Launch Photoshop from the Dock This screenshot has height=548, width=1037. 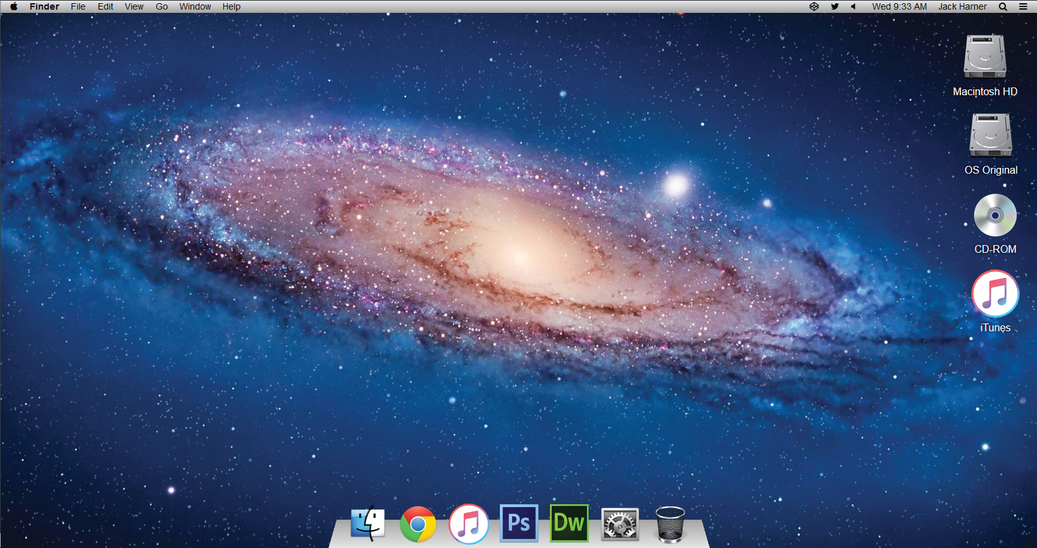pos(519,523)
